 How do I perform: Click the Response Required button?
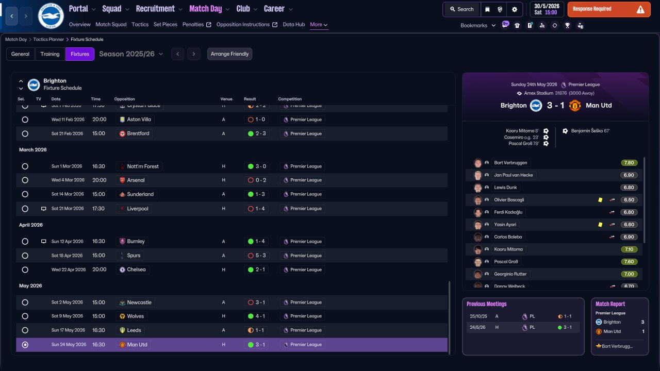pos(609,9)
